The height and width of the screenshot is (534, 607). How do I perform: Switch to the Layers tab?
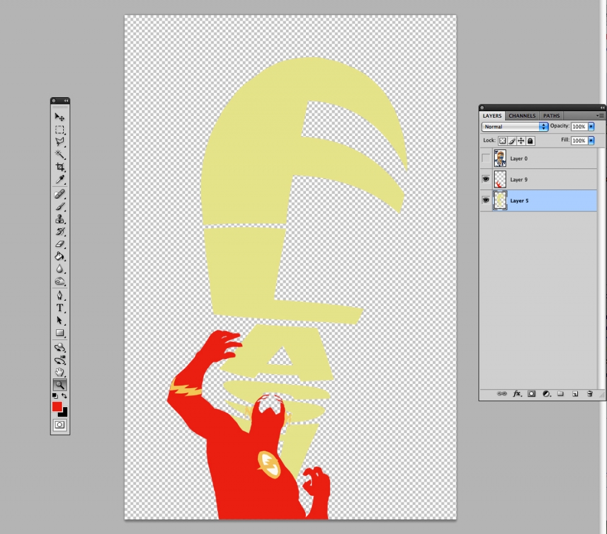492,115
